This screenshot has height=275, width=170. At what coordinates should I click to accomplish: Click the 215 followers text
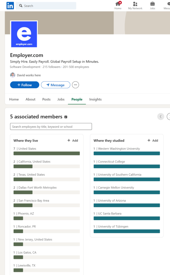(x=51, y=67)
